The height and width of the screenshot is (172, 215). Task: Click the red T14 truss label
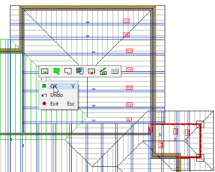[127, 21]
